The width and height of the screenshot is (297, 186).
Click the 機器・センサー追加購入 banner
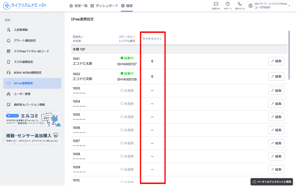point(32,137)
